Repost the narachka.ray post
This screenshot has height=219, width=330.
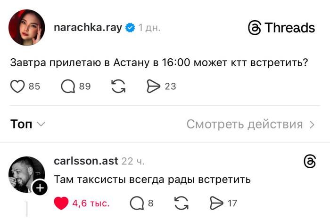pyautogui.click(x=118, y=86)
